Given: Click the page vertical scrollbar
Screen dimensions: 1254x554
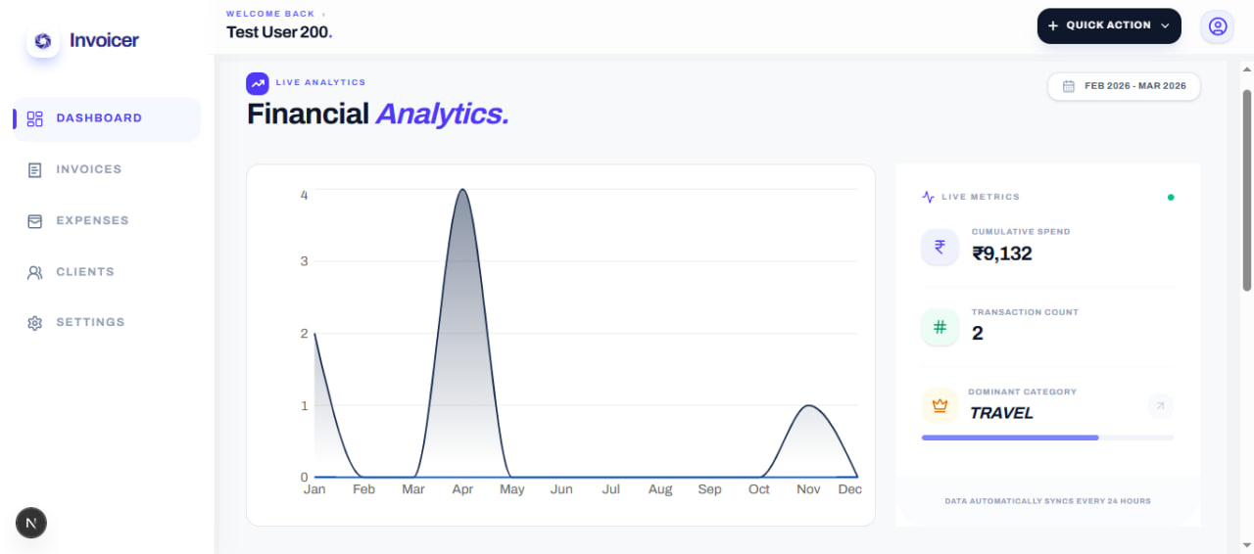Looking at the screenshot, I should (x=1247, y=191).
